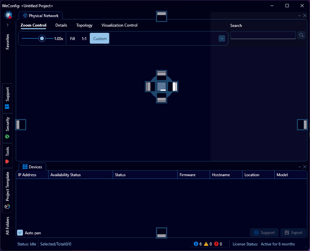Click inside the Search text field
The height and width of the screenshot is (251, 310).
pos(263,35)
